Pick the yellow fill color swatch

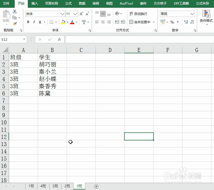pos(63,24)
